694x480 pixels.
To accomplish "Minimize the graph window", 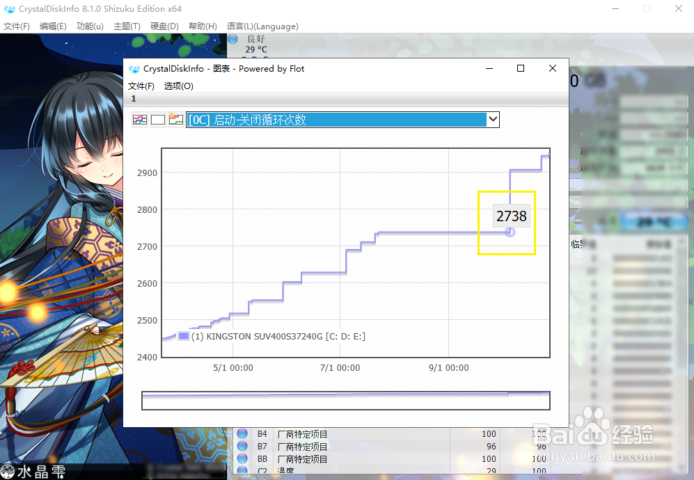I will [x=489, y=69].
